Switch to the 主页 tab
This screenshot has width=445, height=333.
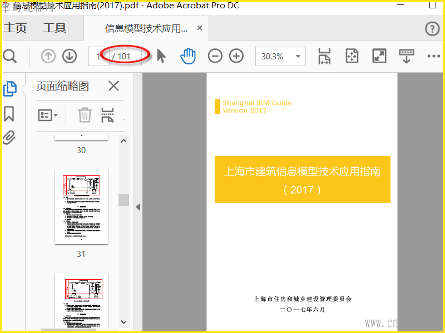[x=15, y=28]
